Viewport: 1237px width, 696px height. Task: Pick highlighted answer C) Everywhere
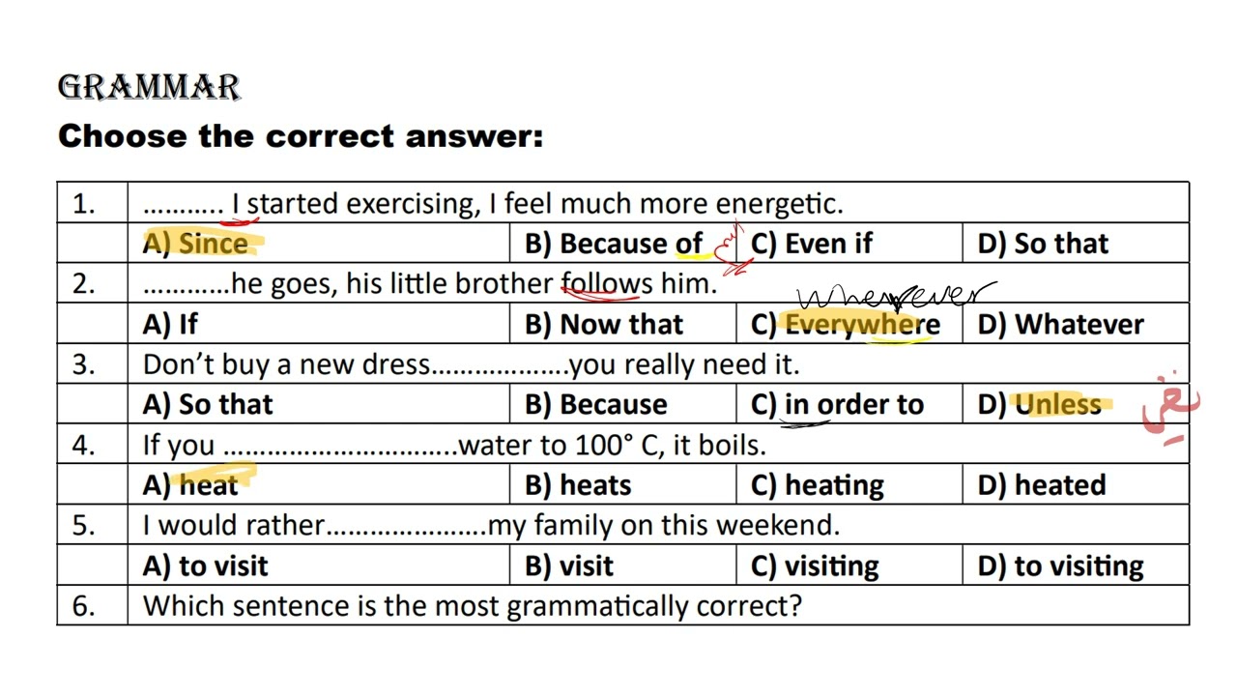point(846,325)
